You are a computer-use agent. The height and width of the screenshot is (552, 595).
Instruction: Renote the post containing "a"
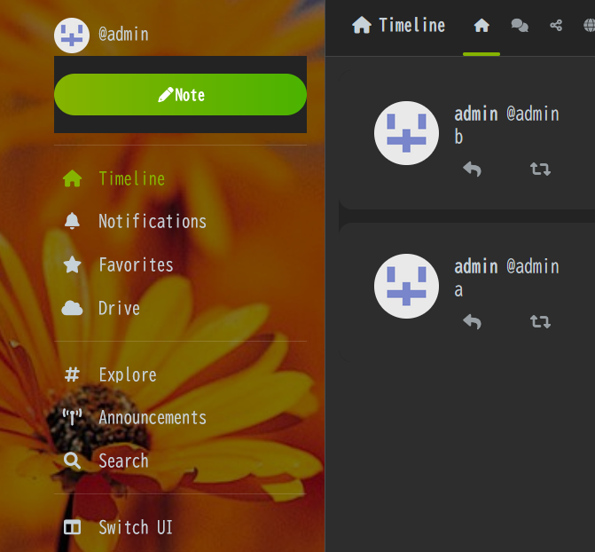point(540,322)
